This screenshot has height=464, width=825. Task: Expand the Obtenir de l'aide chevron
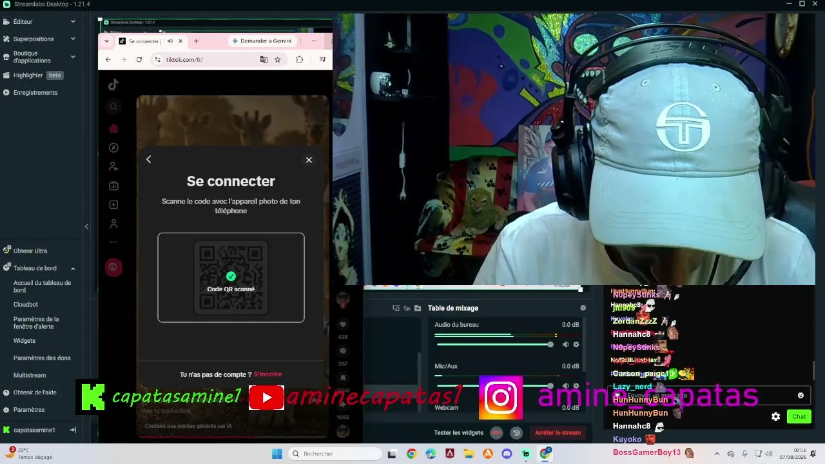point(73,392)
